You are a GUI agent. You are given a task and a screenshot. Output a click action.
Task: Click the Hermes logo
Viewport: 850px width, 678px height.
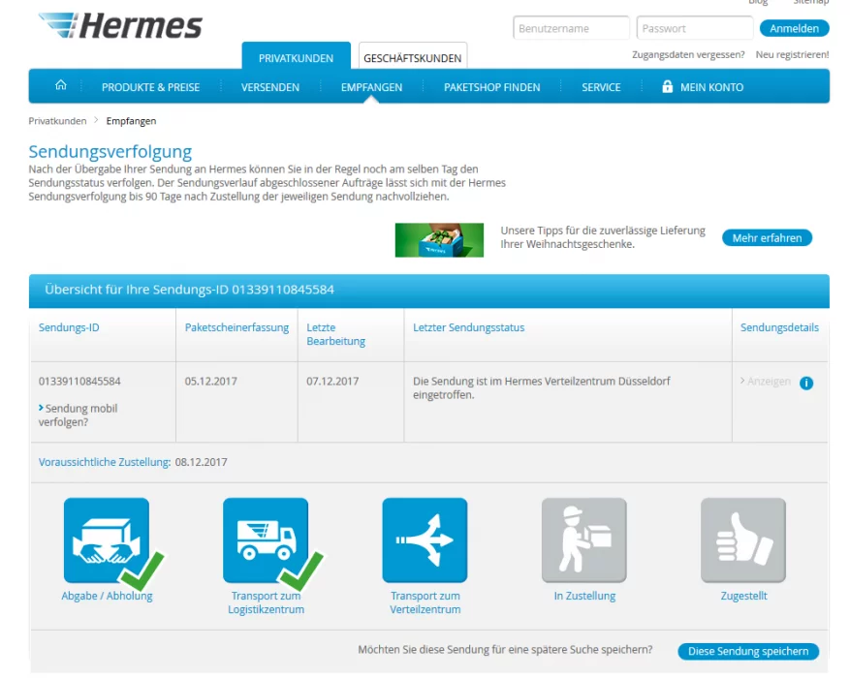pos(120,26)
